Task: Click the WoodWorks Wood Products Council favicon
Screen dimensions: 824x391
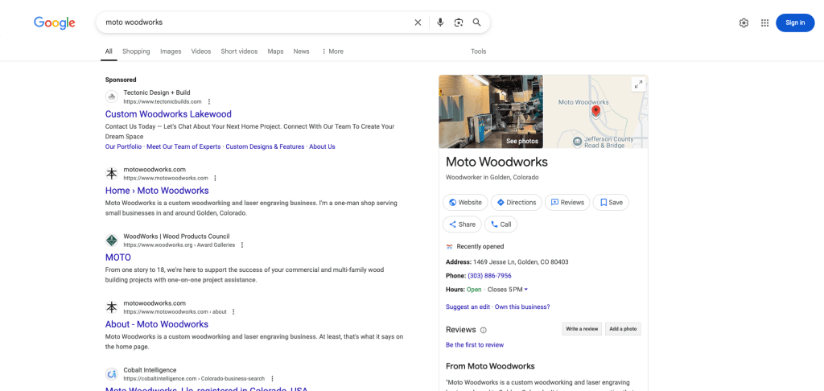Action: click(x=111, y=241)
